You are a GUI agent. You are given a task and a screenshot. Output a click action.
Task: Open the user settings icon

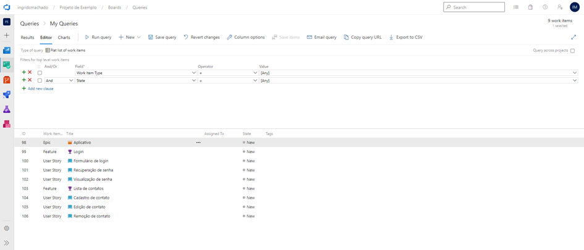tap(560, 7)
